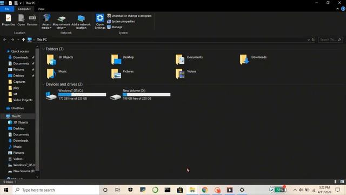Show hidden system tray icons
This screenshot has width=346, height=195.
pyautogui.click(x=295, y=190)
